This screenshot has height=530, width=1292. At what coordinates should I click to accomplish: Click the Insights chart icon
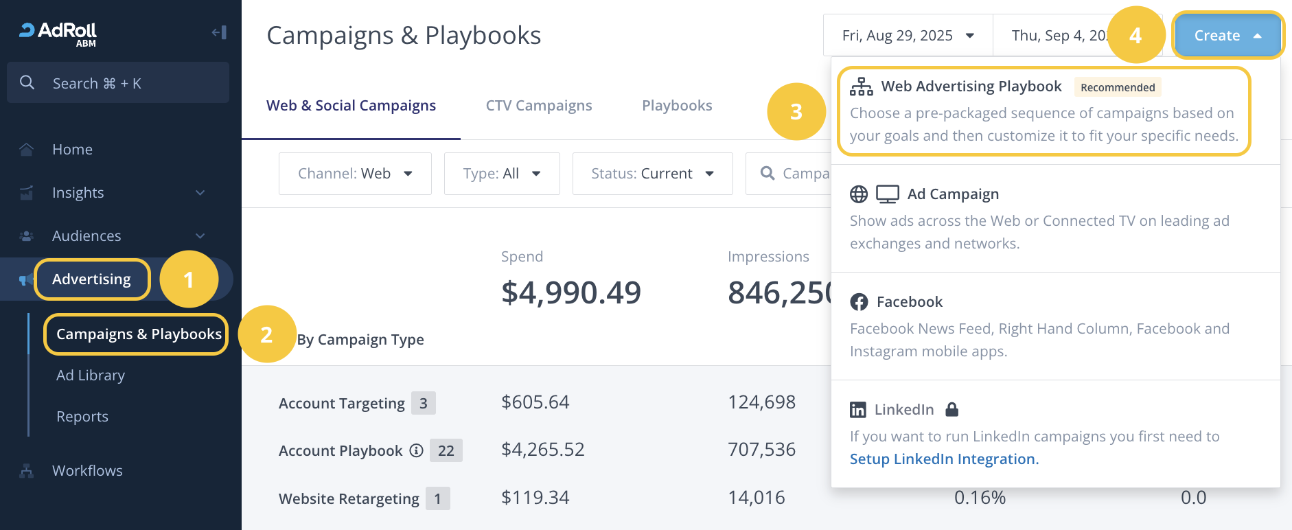click(27, 193)
